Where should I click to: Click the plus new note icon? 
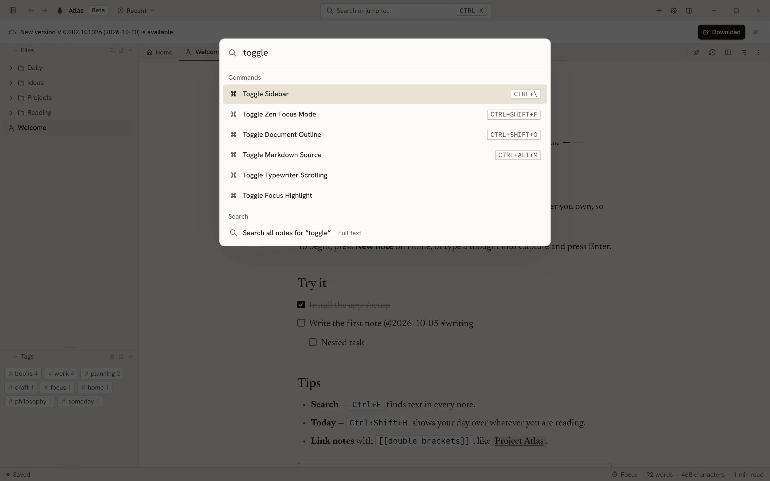coord(659,11)
